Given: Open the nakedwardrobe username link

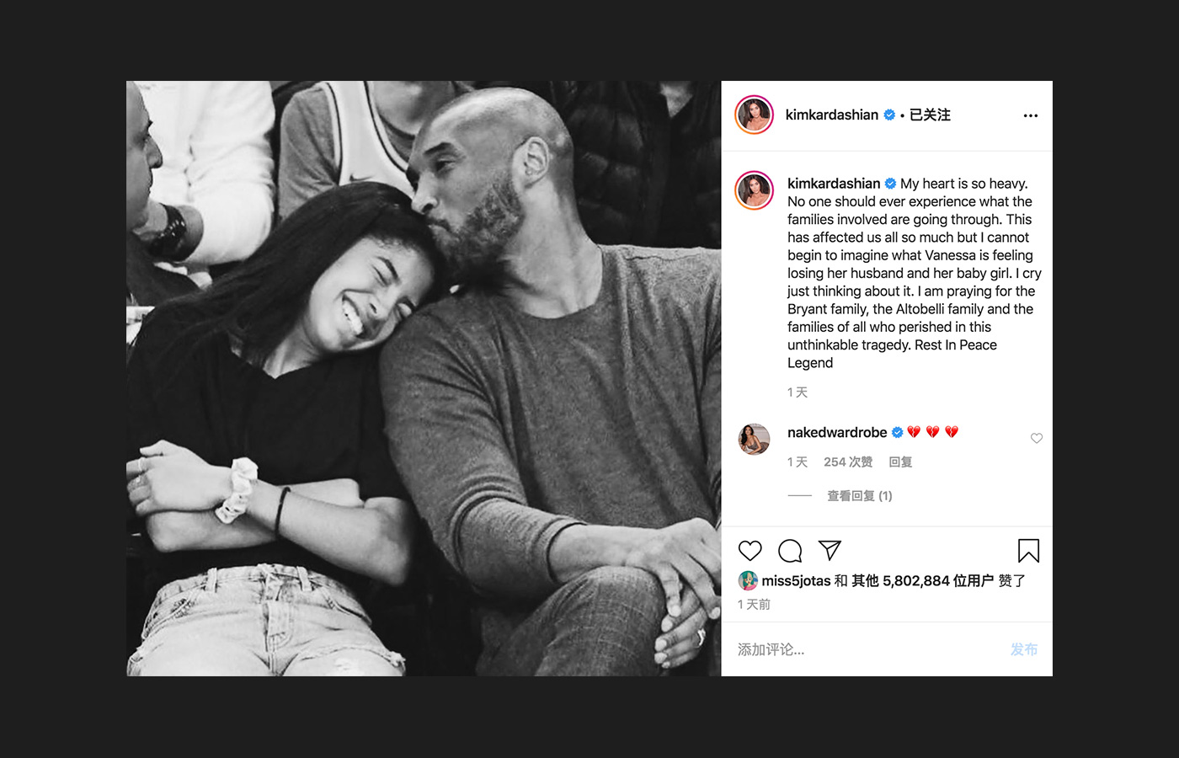Looking at the screenshot, I should click(x=837, y=432).
